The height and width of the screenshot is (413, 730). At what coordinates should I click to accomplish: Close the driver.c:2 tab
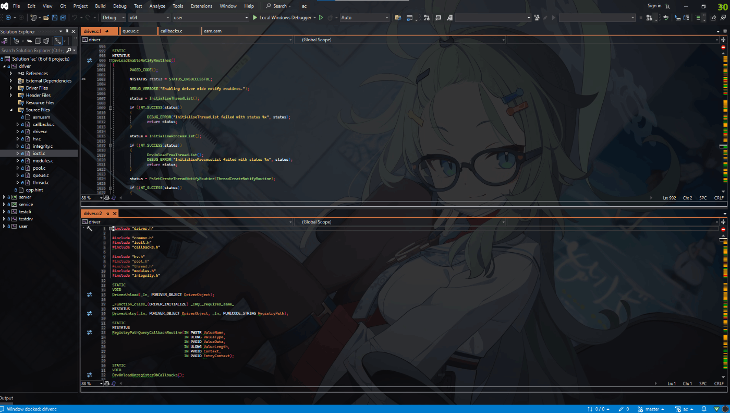point(115,214)
